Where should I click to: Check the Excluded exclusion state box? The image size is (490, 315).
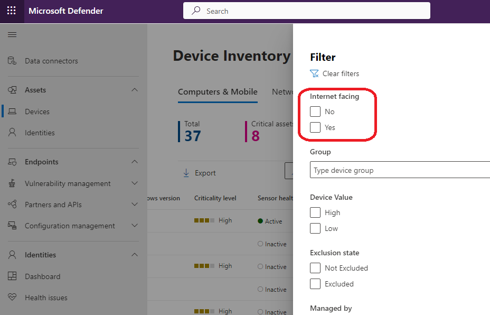tap(315, 284)
